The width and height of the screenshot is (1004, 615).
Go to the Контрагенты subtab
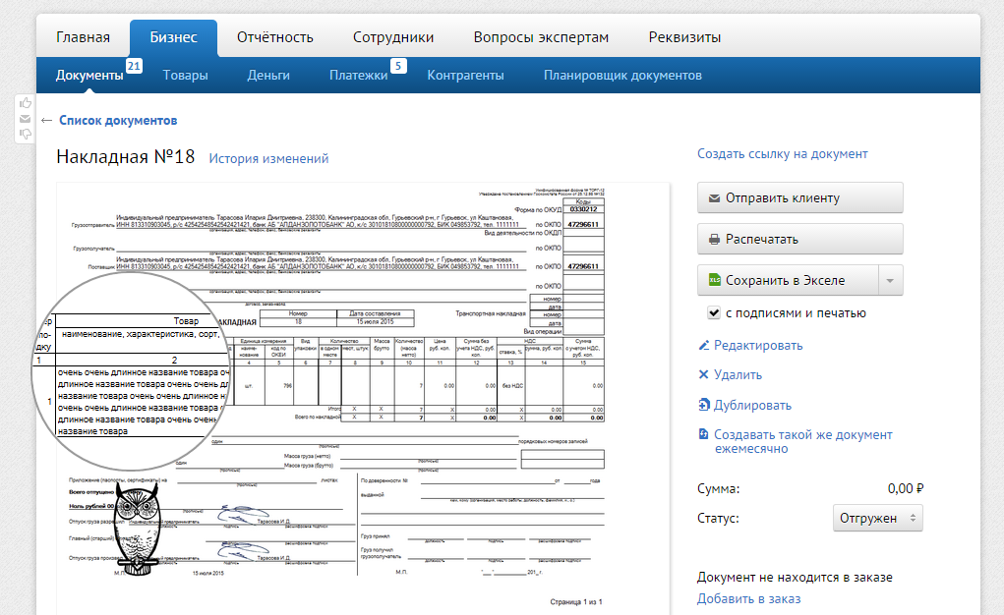(x=465, y=76)
